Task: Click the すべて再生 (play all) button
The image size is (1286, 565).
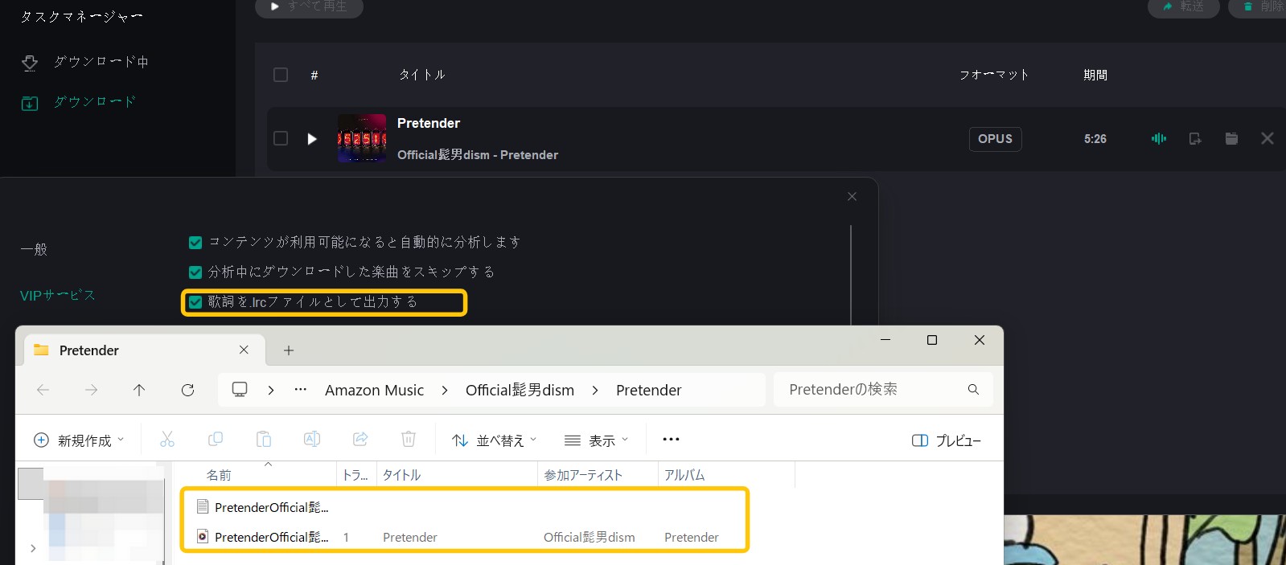Action: pyautogui.click(x=309, y=6)
